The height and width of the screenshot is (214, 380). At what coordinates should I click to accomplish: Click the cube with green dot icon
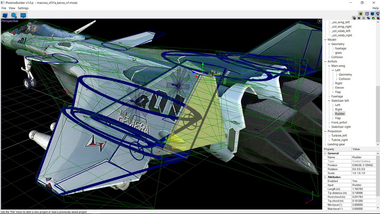[x=373, y=18]
